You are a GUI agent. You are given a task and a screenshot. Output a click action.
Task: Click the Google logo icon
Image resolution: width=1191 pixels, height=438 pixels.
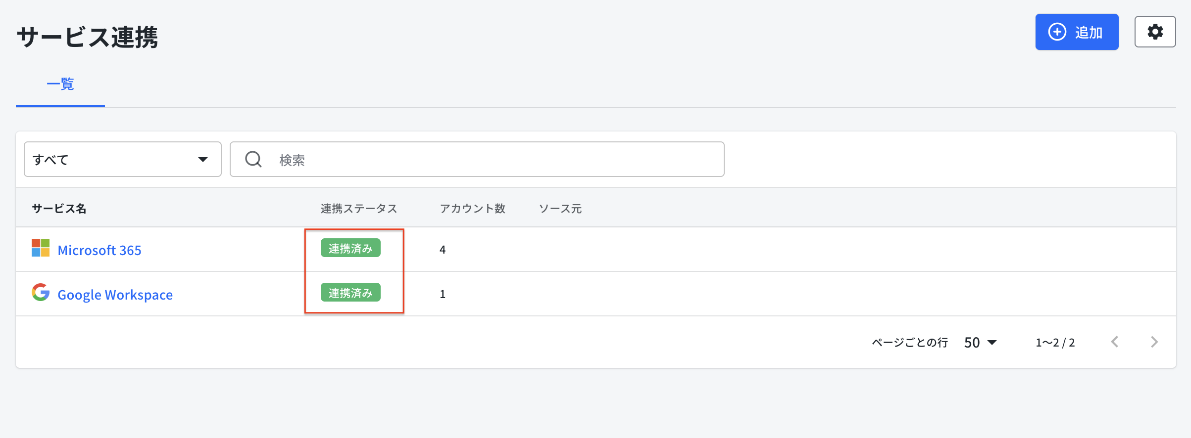click(x=41, y=292)
